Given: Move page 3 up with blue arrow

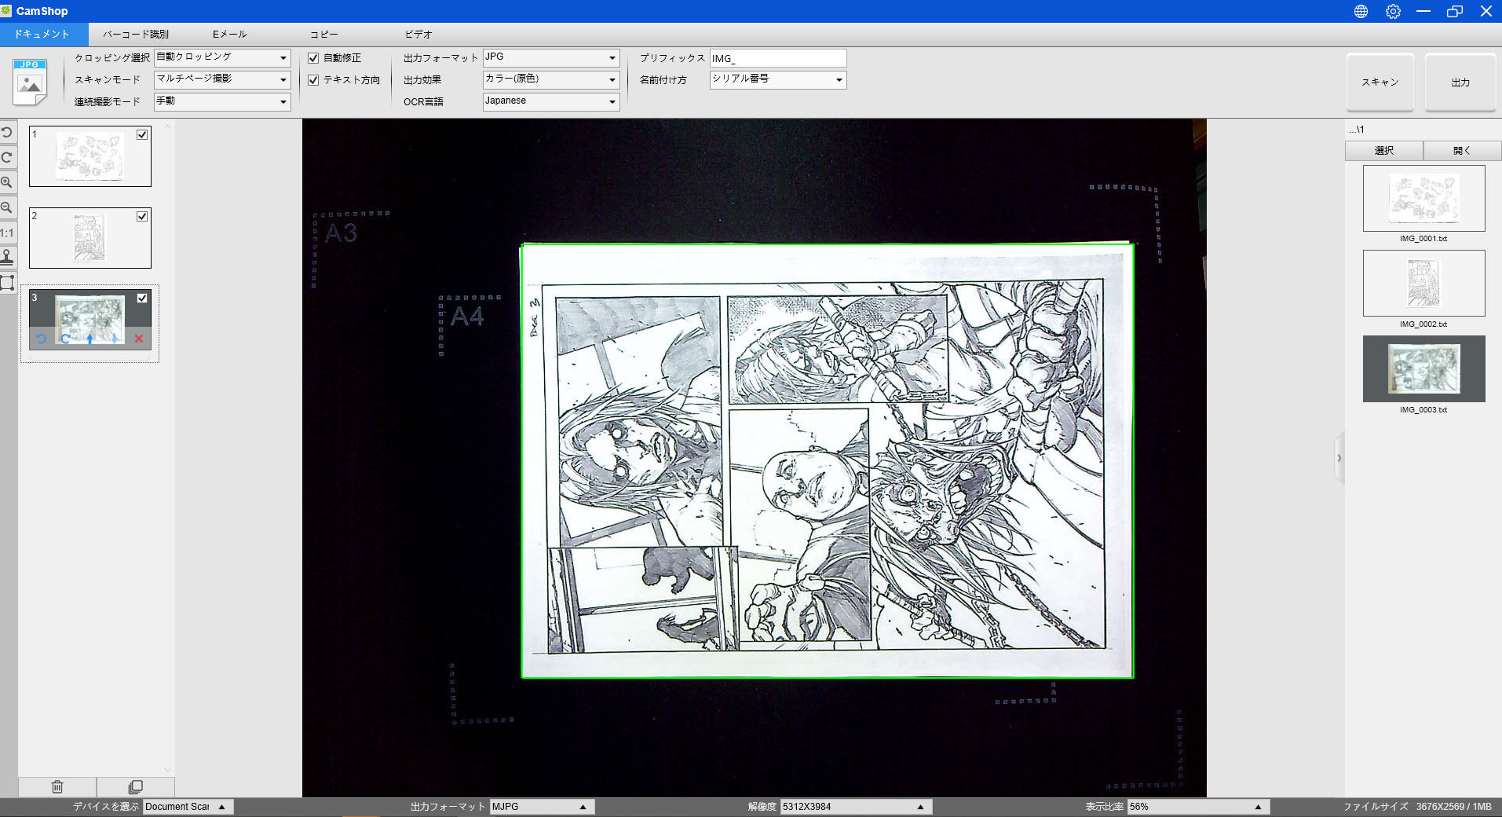Looking at the screenshot, I should pos(90,339).
